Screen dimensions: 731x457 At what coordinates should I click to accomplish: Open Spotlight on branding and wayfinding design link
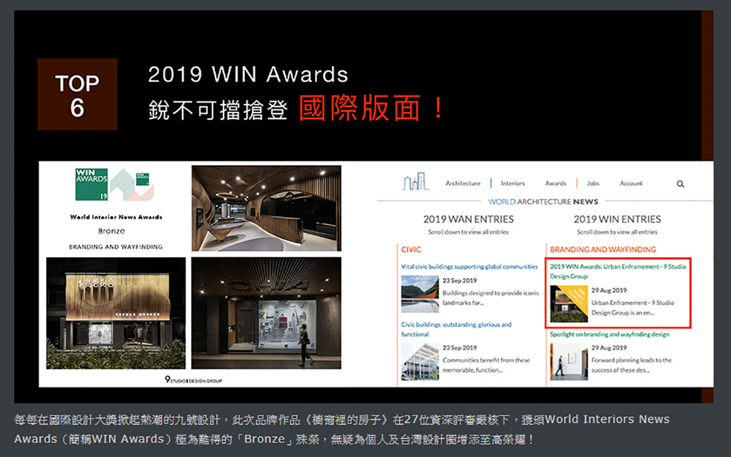[x=609, y=334]
